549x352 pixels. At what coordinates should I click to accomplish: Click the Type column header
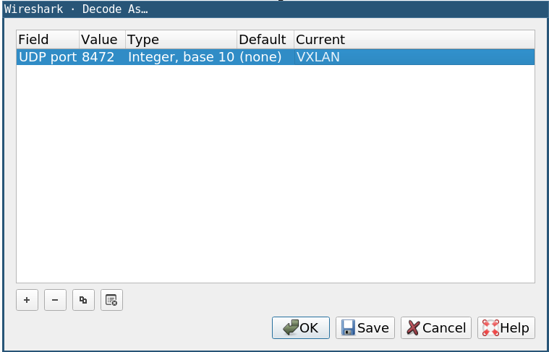(x=180, y=39)
